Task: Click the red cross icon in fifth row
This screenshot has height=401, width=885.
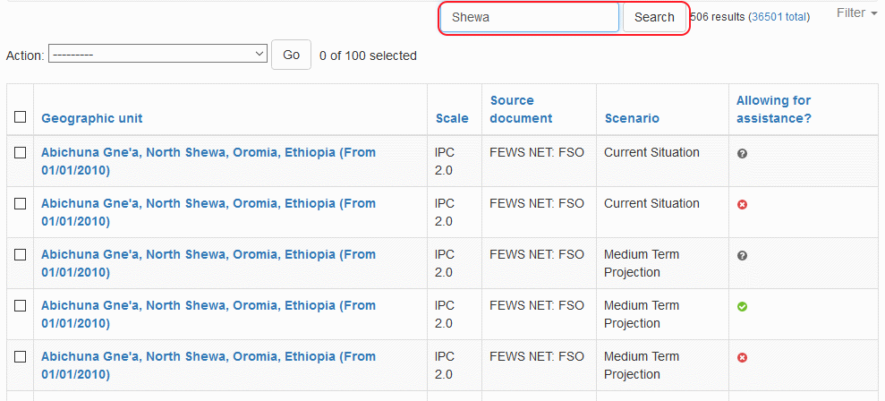Action: [x=742, y=358]
